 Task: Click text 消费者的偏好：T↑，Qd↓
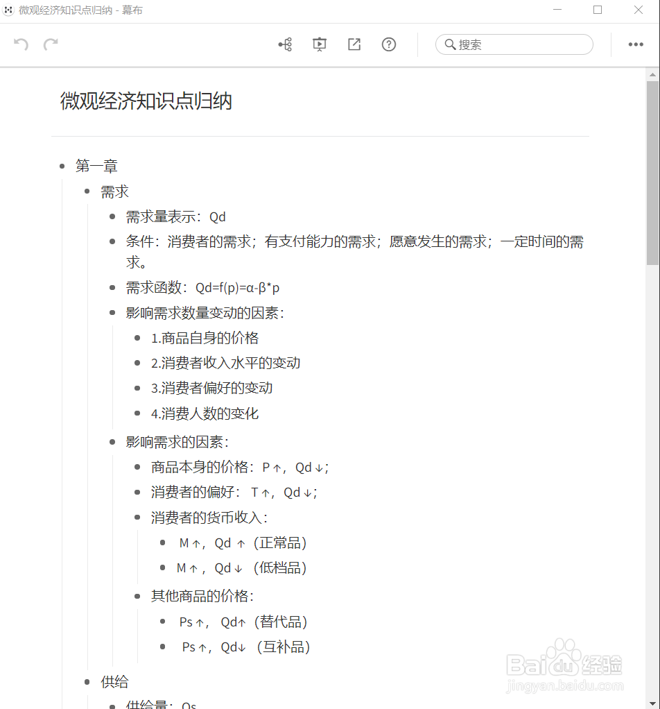234,492
